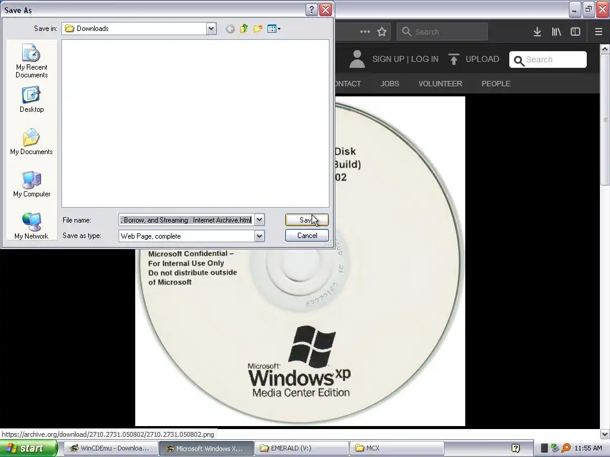Select Desktop in the Save As sidebar
This screenshot has width=610, height=457.
click(32, 100)
